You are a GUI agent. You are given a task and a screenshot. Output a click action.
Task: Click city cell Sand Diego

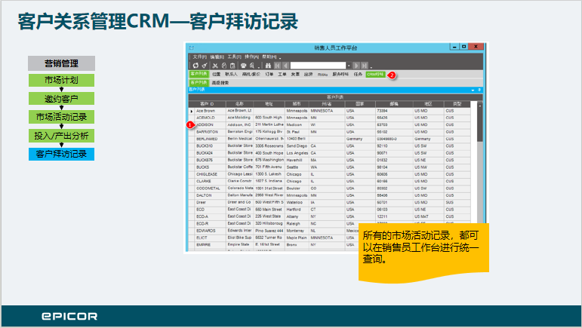(295, 146)
